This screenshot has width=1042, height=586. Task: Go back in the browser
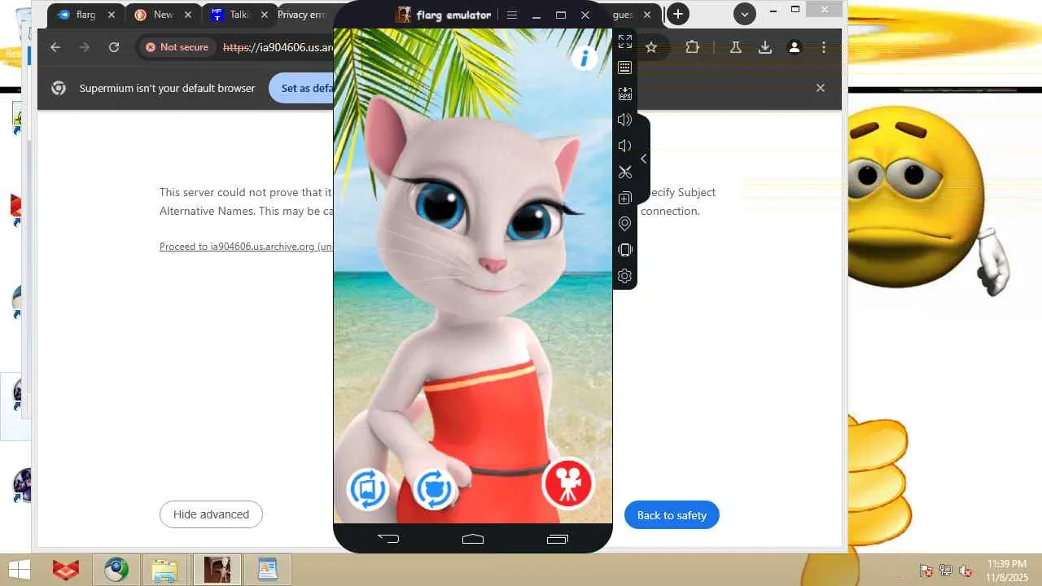point(55,47)
